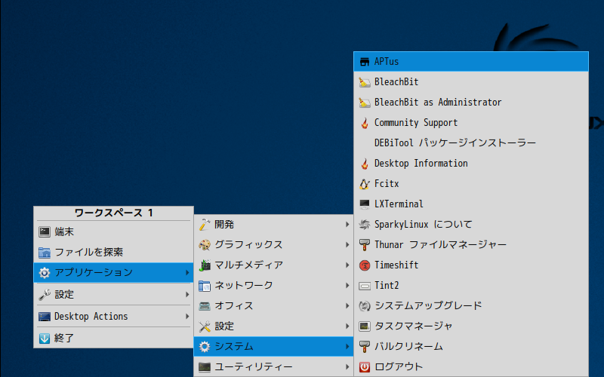Click the オフィス typewriter icon
The width and height of the screenshot is (604, 377).
(x=205, y=306)
